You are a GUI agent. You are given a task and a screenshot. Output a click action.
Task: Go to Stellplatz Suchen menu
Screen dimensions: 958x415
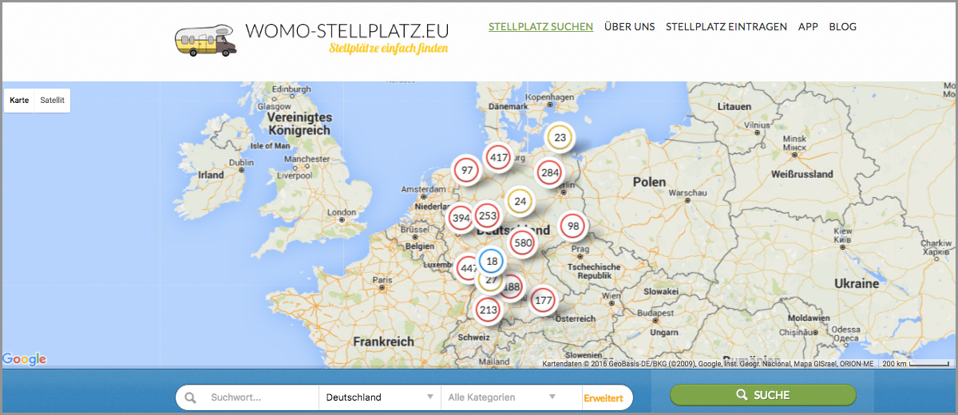541,26
